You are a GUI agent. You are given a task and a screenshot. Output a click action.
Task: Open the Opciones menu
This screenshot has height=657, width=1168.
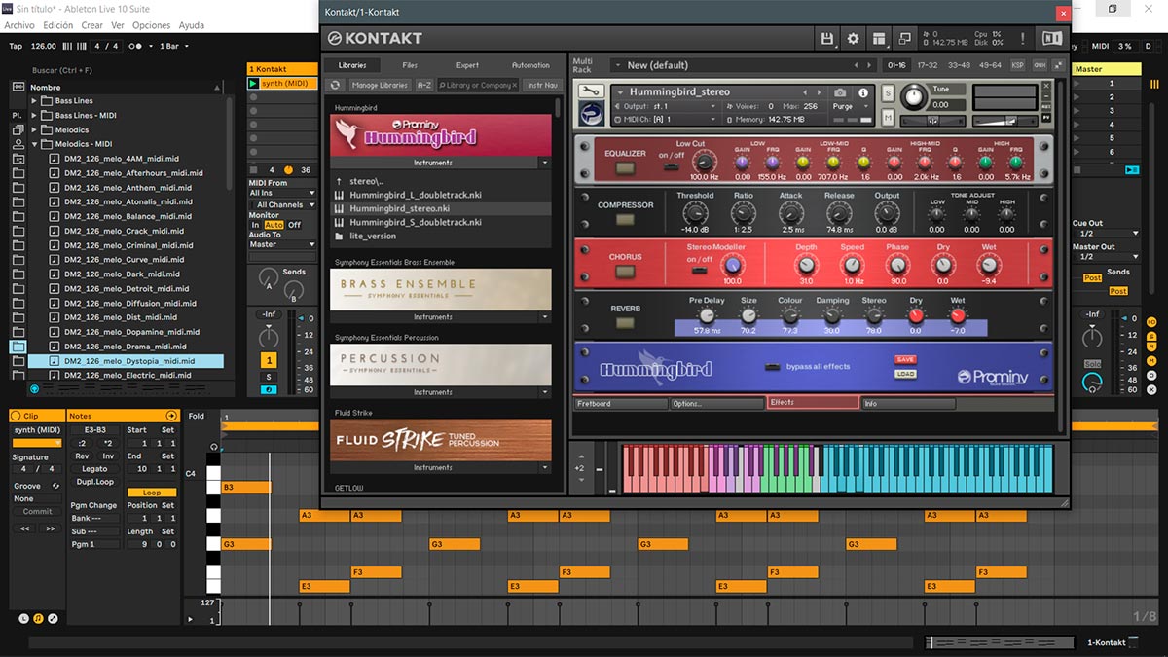[x=151, y=25]
